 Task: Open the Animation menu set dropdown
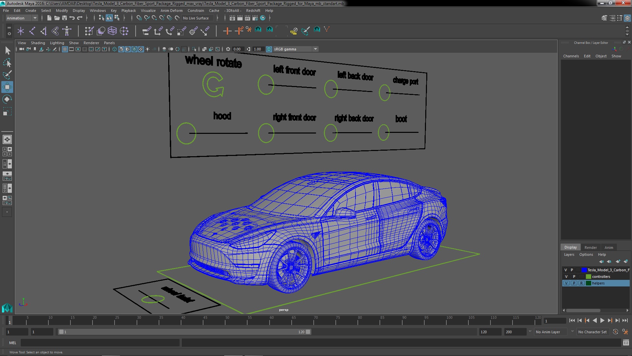pyautogui.click(x=22, y=18)
